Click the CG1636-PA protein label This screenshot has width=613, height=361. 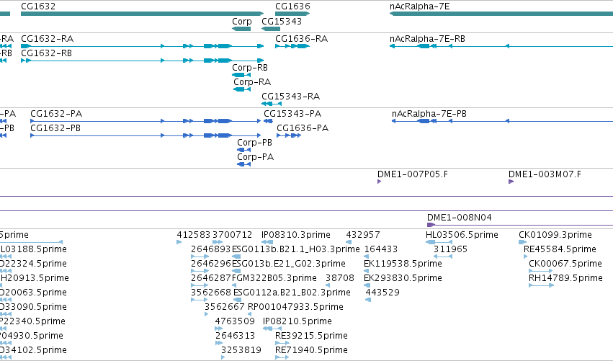[x=303, y=128]
